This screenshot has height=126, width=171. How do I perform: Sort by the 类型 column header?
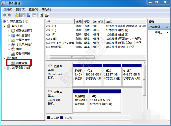[x=87, y=22]
